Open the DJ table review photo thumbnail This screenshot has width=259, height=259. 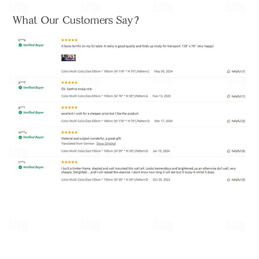pos(69,58)
